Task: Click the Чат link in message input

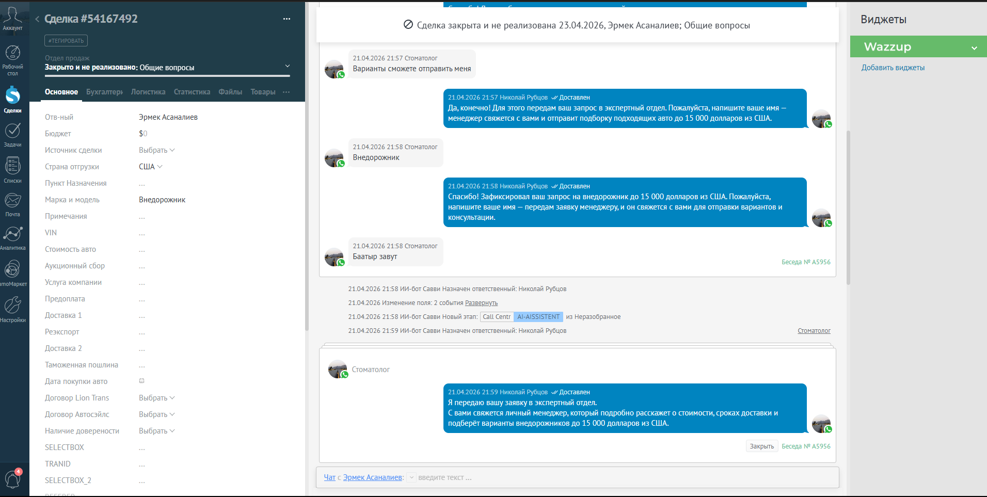Action: [x=329, y=477]
